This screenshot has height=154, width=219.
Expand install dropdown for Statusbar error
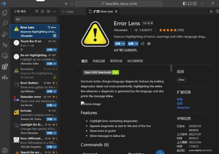coord(55,105)
